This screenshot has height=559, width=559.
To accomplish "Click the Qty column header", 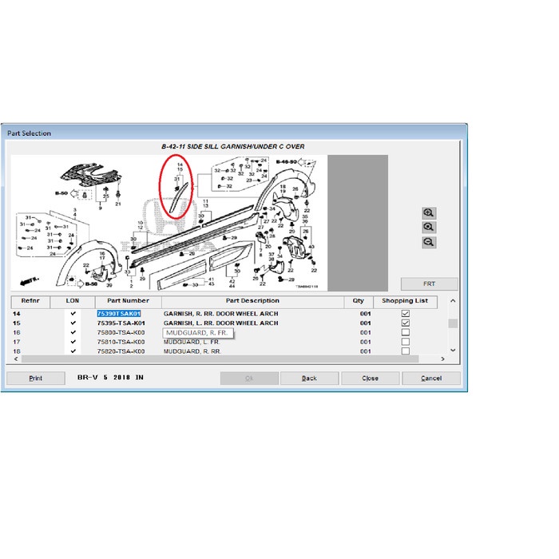I will tap(359, 301).
